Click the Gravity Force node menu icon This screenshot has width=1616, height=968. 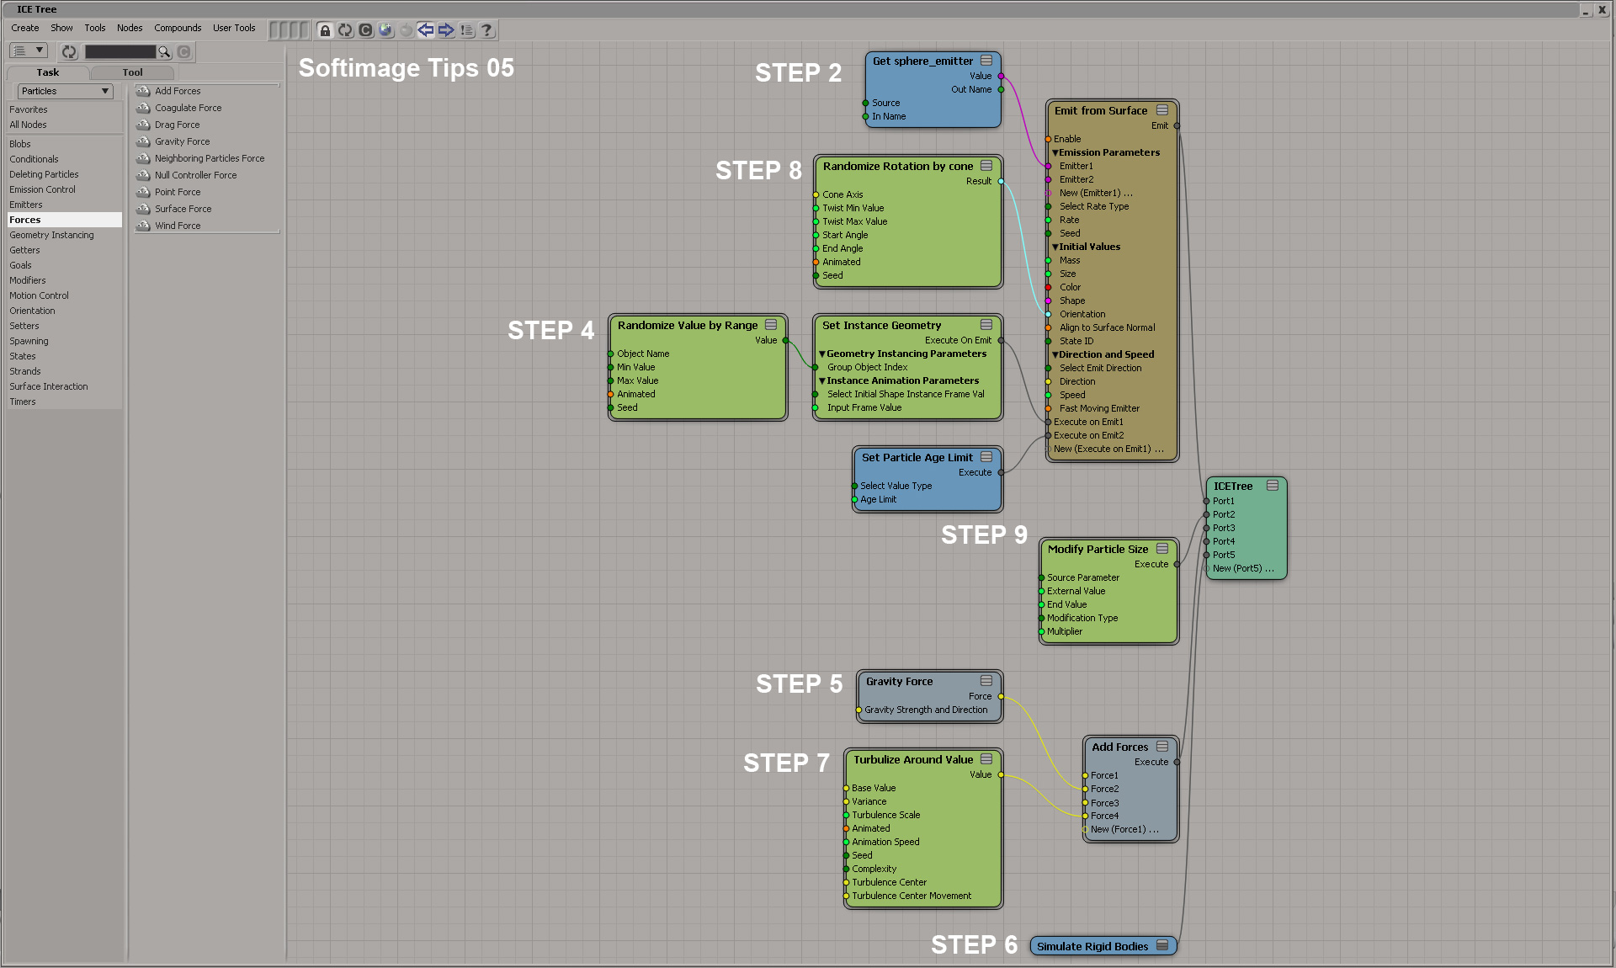coord(986,680)
